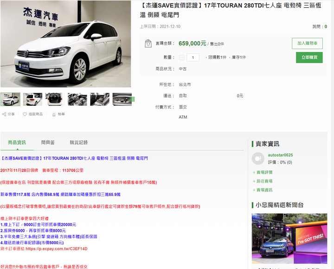This screenshot has width=334, height=269.
Task: Decrease quantity with the minus button
Action: click(x=182, y=58)
